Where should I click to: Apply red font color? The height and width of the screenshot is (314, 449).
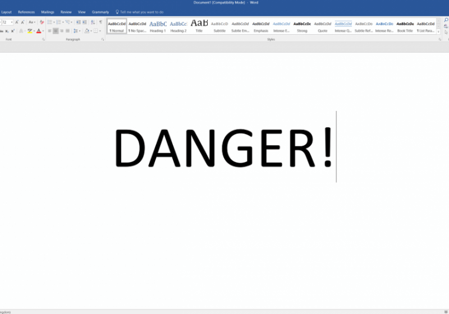[39, 31]
